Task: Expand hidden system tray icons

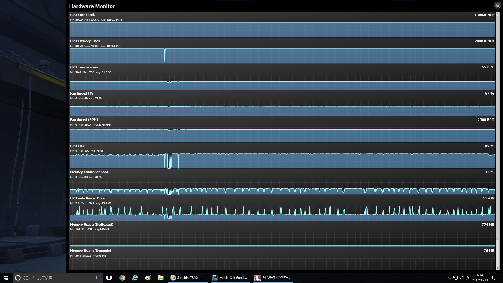Action: pyautogui.click(x=449, y=278)
